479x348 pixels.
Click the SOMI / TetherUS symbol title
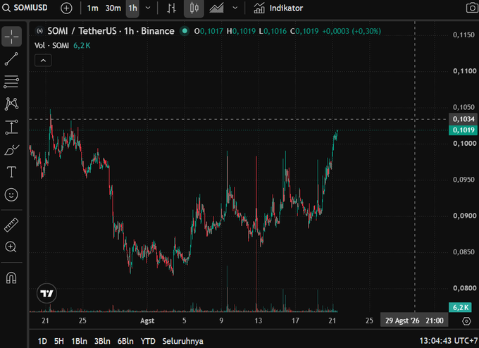(x=111, y=31)
